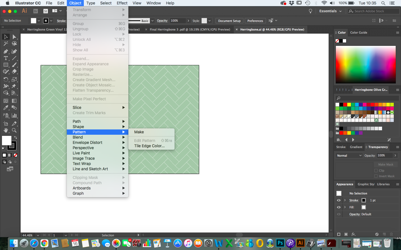Enable the Clip checkbox in Transparency panel
The image size is (401, 250).
(376, 170)
